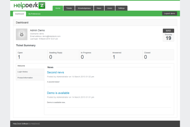Click the Last login date text
The image size is (190, 127).
point(44,39)
